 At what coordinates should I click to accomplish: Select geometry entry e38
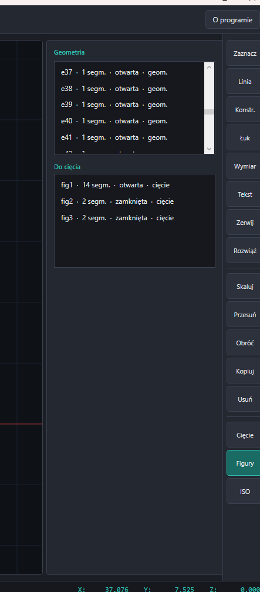pos(130,89)
